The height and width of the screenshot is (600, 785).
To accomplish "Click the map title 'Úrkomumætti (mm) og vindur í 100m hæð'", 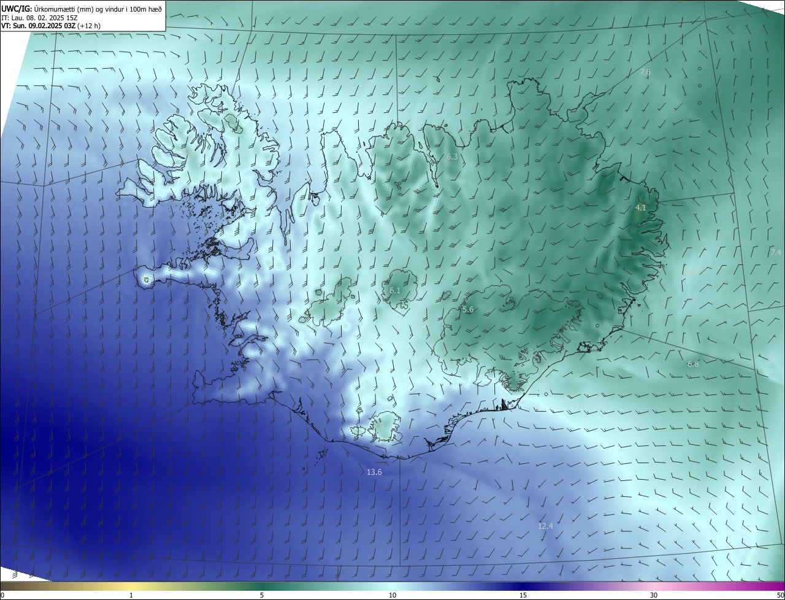I will click(98, 9).
